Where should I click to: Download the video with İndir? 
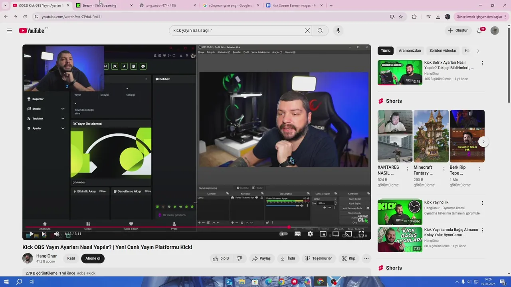point(288,258)
